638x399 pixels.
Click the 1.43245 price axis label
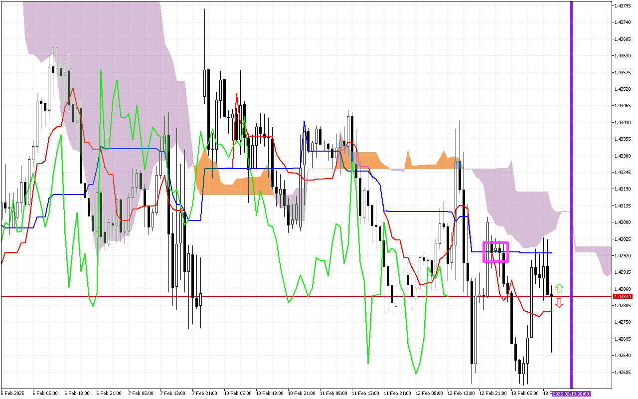point(623,173)
